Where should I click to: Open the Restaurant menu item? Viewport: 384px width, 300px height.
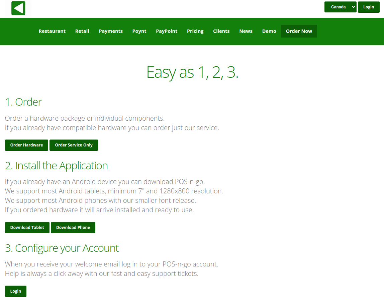52,31
